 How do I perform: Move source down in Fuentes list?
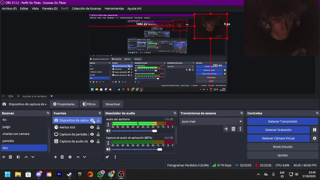(84, 157)
